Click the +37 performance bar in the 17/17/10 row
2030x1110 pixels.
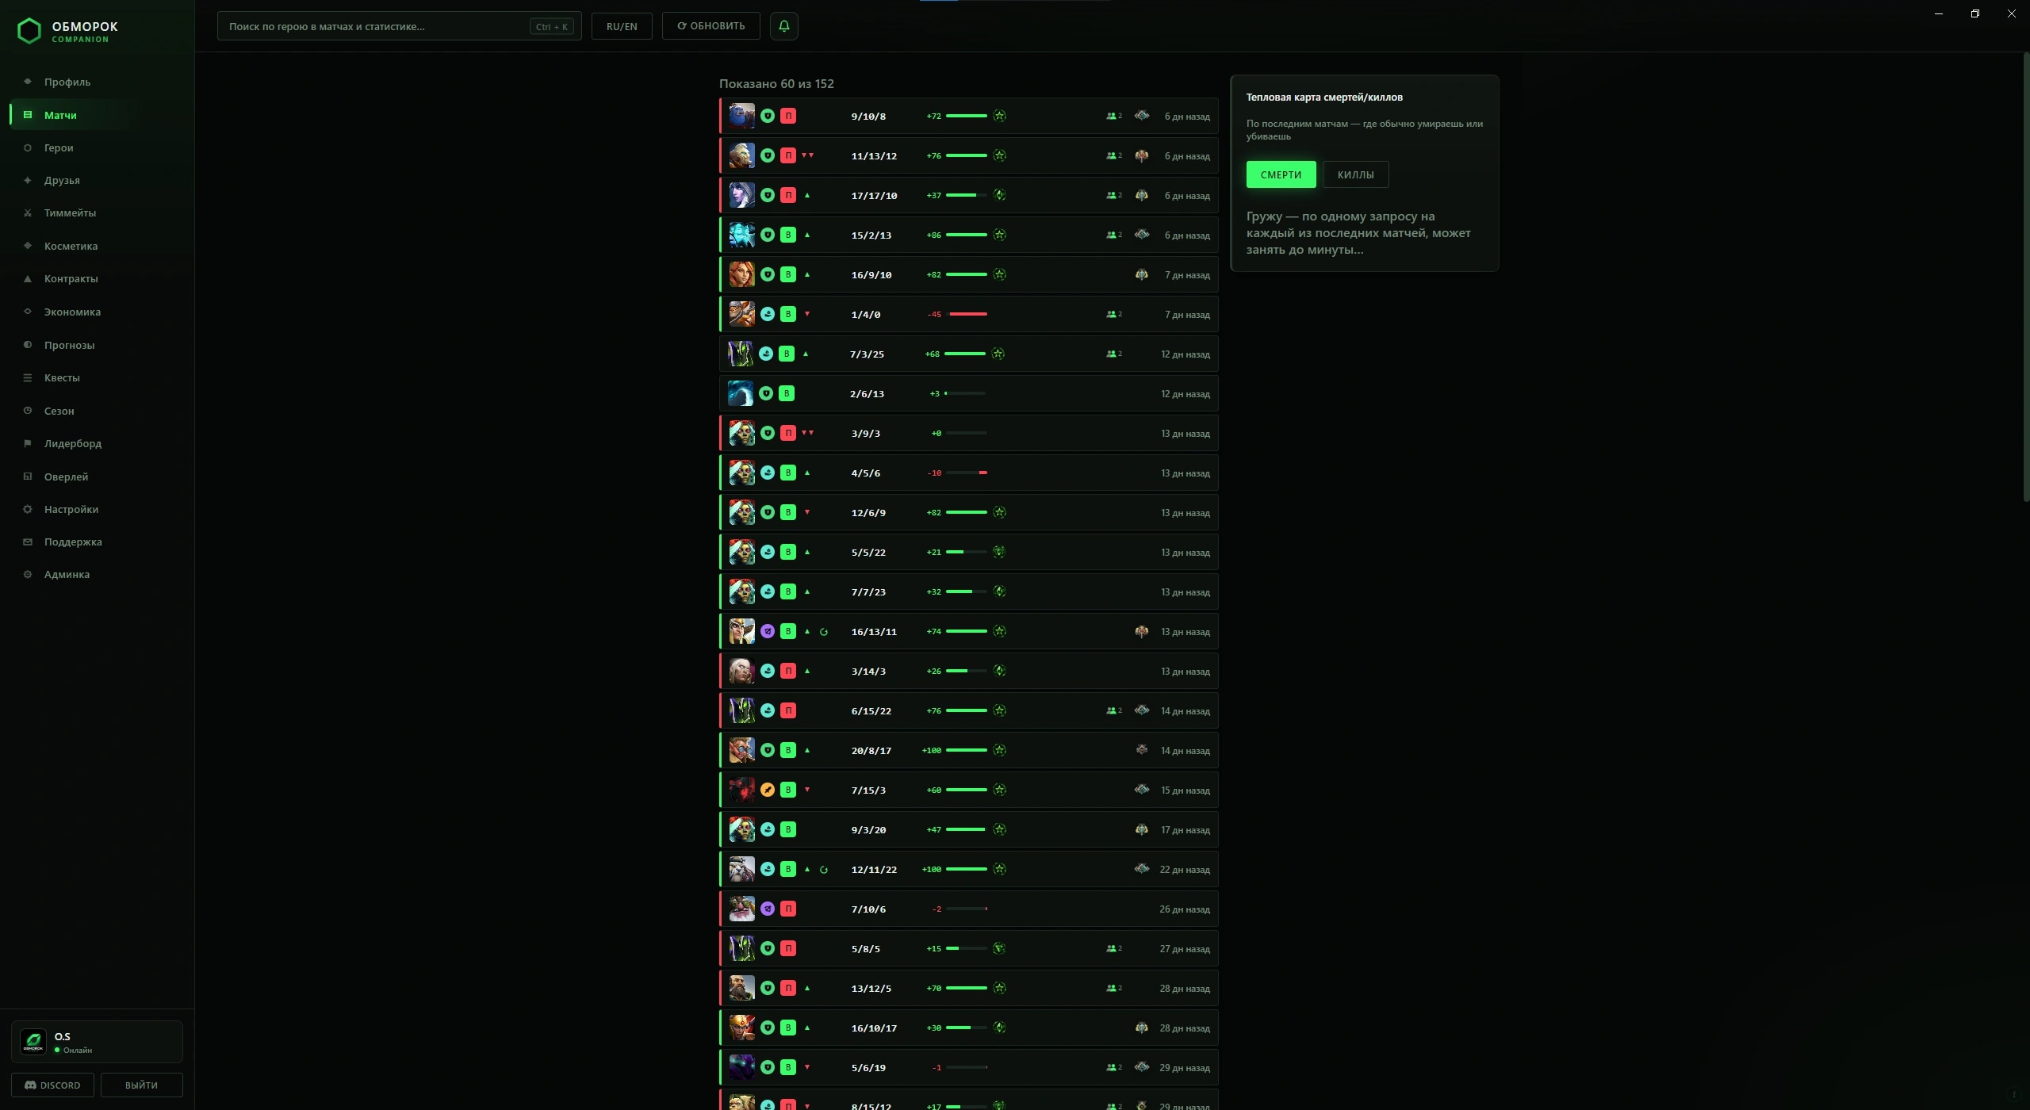966,195
